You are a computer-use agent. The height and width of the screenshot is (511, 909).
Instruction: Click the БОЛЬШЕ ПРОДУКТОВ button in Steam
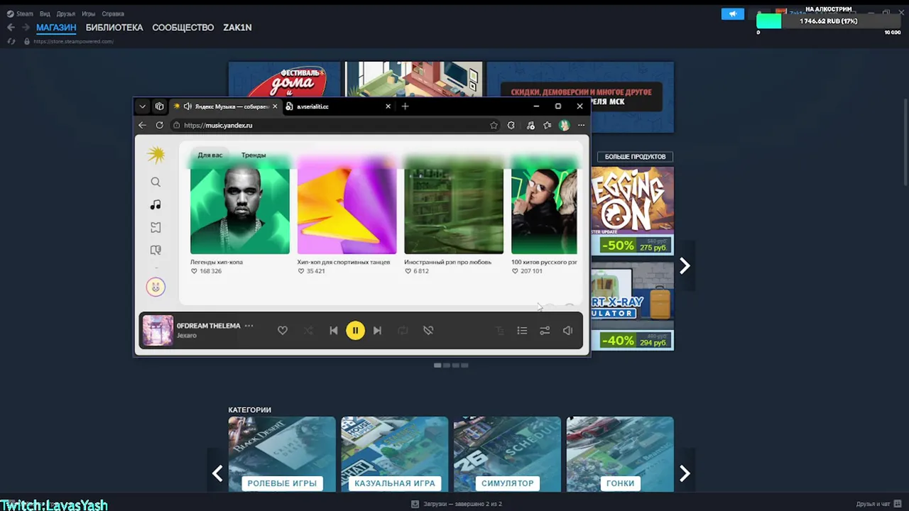click(x=635, y=156)
